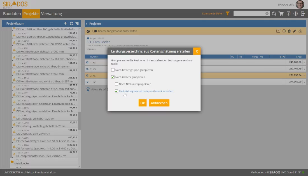Refresh the Projektbaum tree

pos(71,24)
